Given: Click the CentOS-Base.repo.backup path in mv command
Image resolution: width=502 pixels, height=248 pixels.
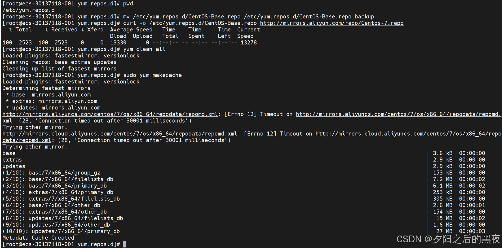Looking at the screenshot, I should pyautogui.click(x=309, y=17).
